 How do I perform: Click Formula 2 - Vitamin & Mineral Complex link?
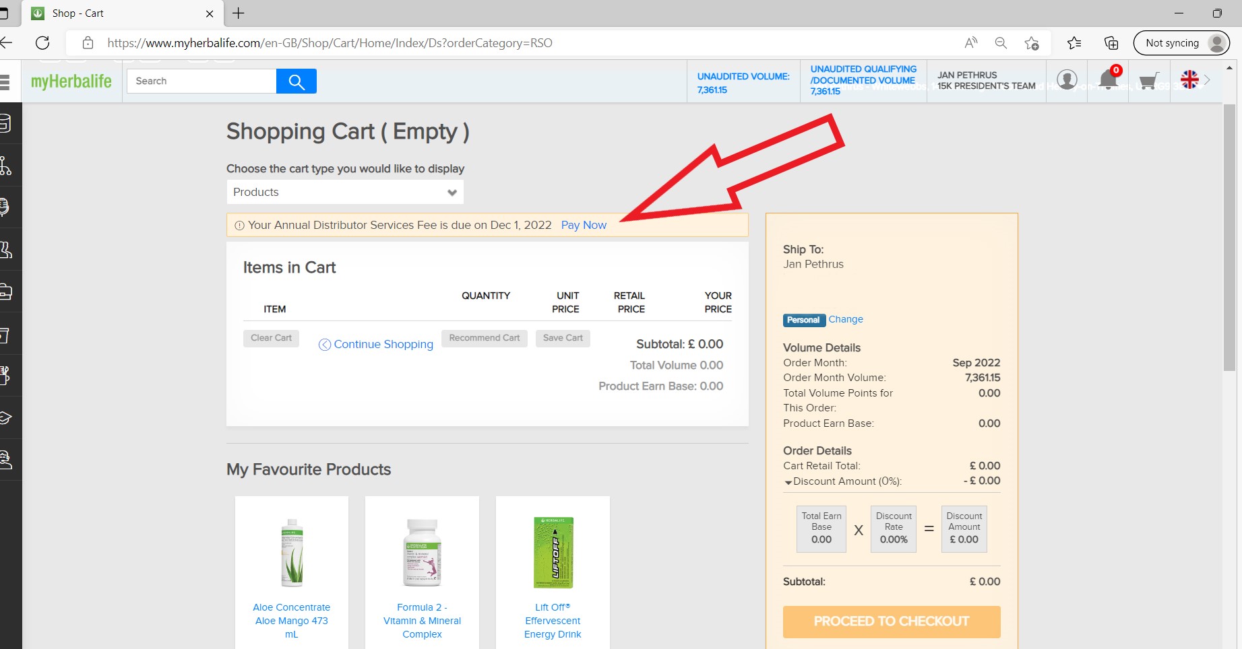(423, 621)
